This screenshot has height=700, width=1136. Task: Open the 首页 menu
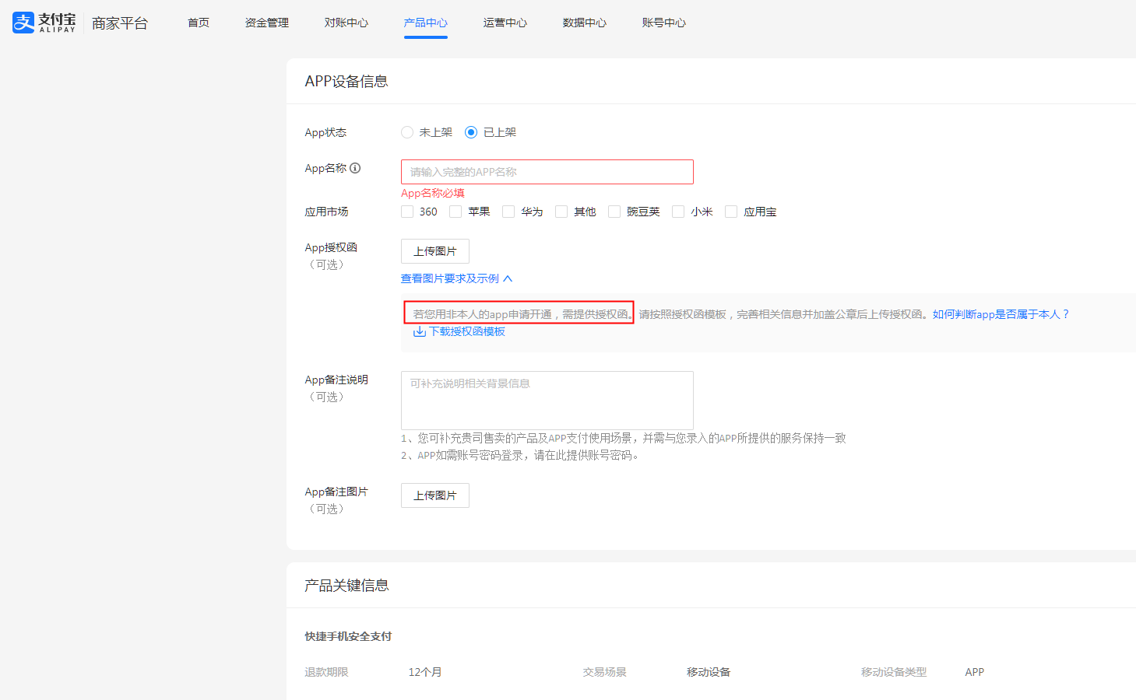click(199, 23)
